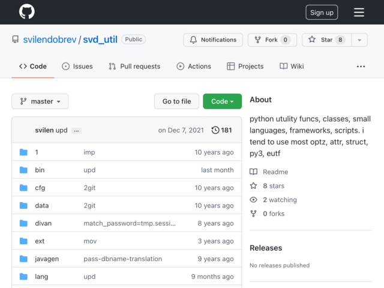The width and height of the screenshot is (384, 288).
Task: Expand the commit message ellipsis
Action: pyautogui.click(x=76, y=131)
